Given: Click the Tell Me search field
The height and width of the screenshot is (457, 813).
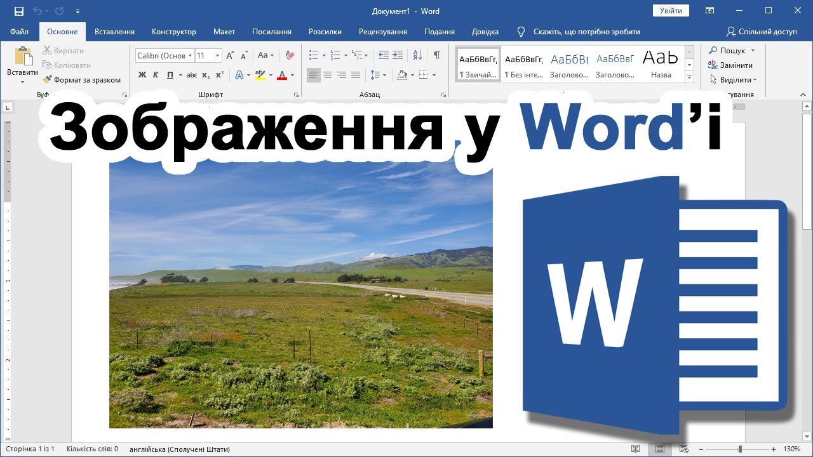Looking at the screenshot, I should [586, 31].
